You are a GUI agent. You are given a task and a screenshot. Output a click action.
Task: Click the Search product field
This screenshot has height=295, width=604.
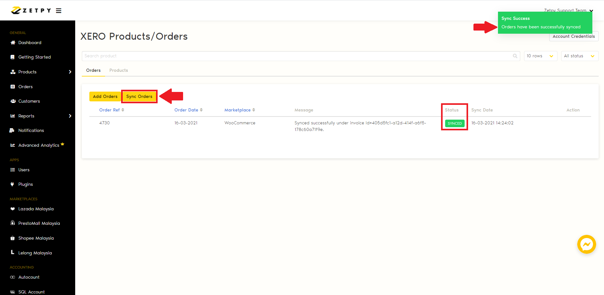[x=301, y=56]
